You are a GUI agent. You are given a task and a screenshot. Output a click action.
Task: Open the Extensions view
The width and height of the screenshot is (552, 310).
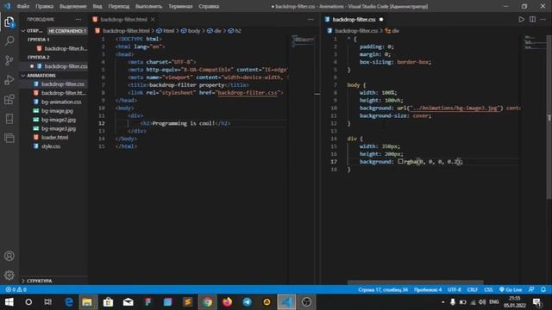[x=9, y=99]
